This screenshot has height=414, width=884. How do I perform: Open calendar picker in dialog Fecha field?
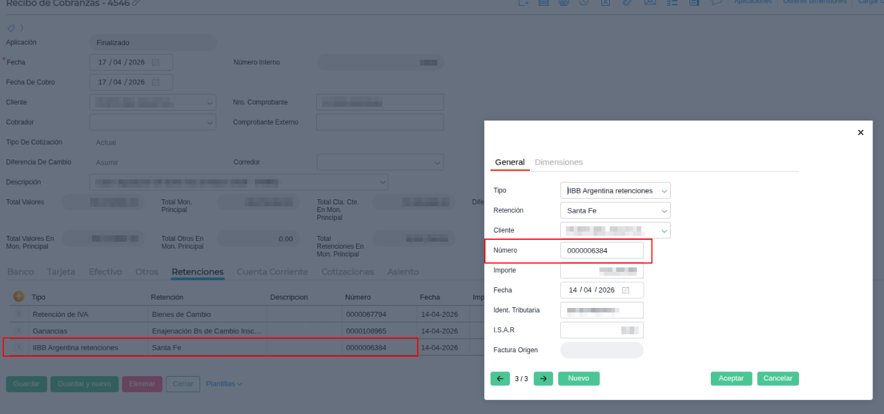point(625,290)
